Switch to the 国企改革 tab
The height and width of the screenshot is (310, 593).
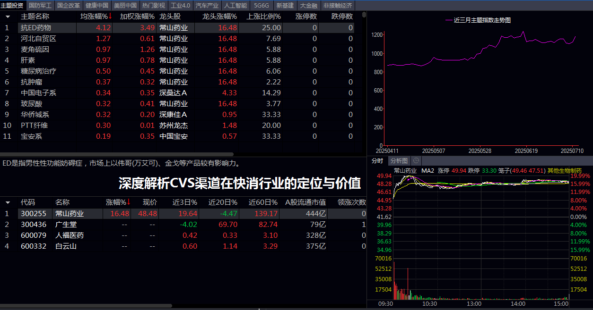[x=69, y=6]
